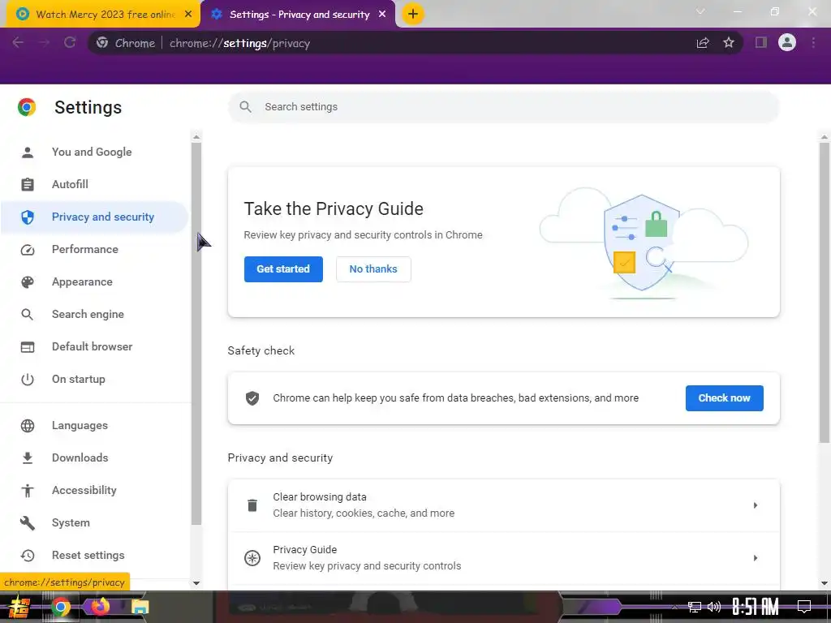Viewport: 831px width, 623px height.
Task: Expand Clear browsing data arrow
Action: coord(756,505)
